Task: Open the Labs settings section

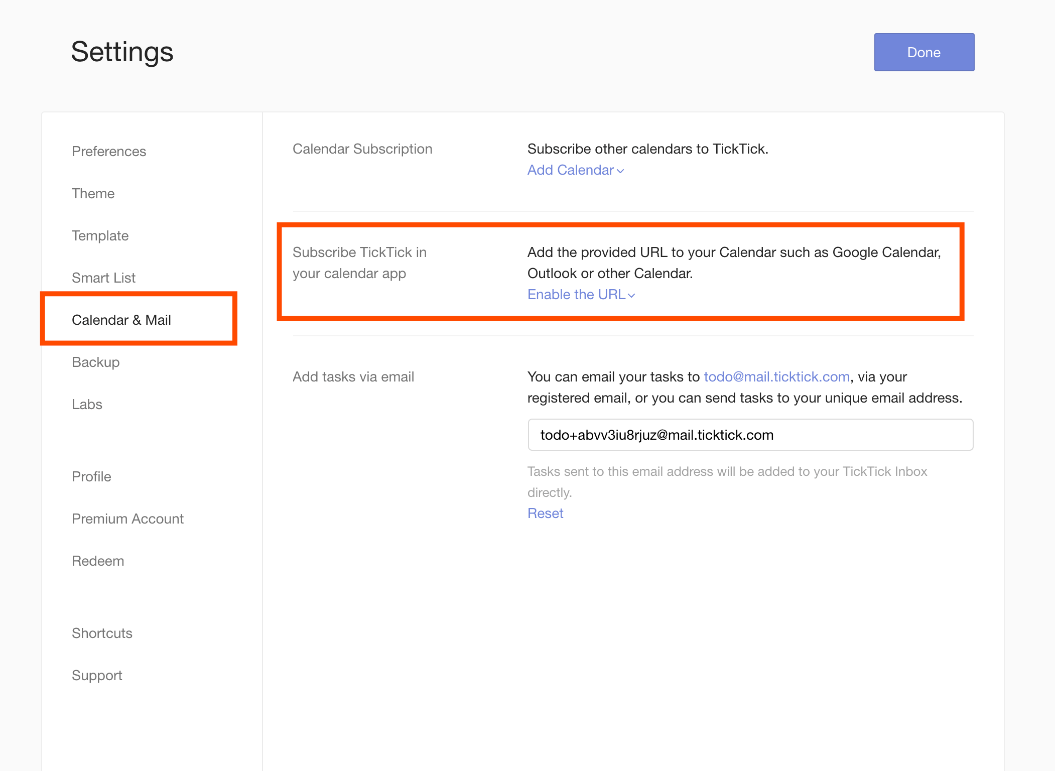Action: [x=87, y=404]
